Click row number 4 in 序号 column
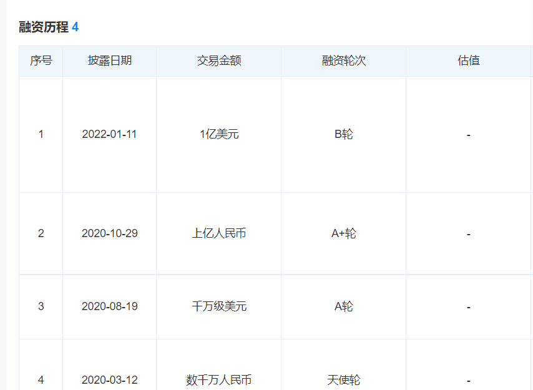 pyautogui.click(x=41, y=380)
